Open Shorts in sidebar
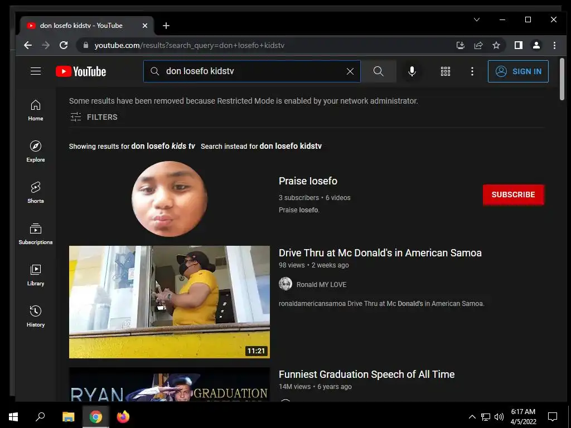This screenshot has height=428, width=571. 36,192
